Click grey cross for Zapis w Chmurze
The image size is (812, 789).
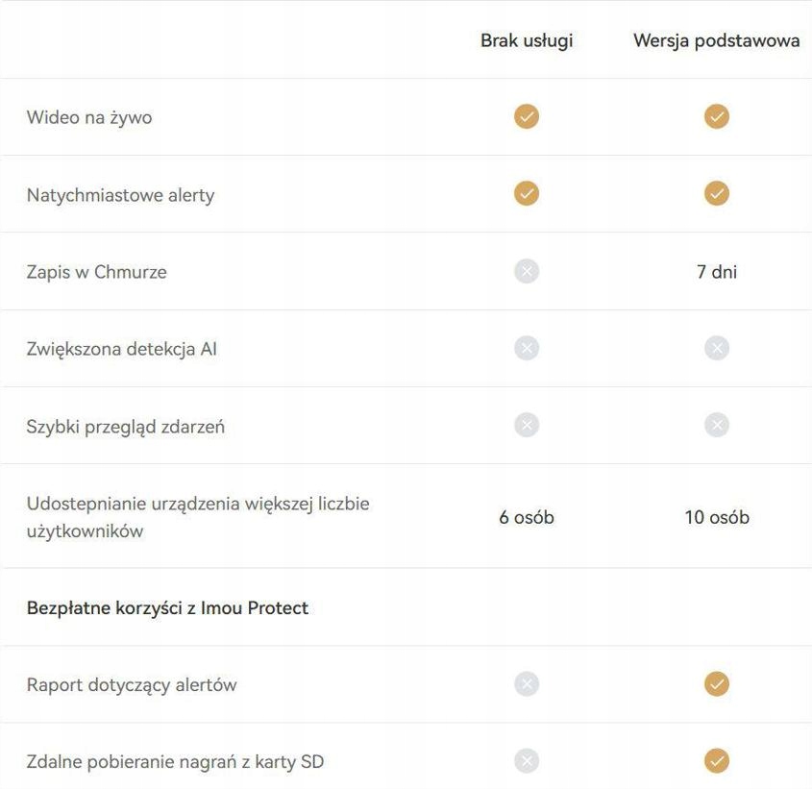click(x=527, y=271)
